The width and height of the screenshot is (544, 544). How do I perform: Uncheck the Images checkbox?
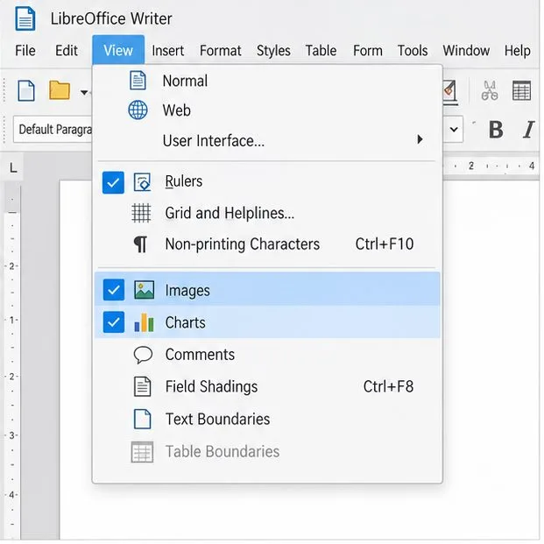coord(114,290)
